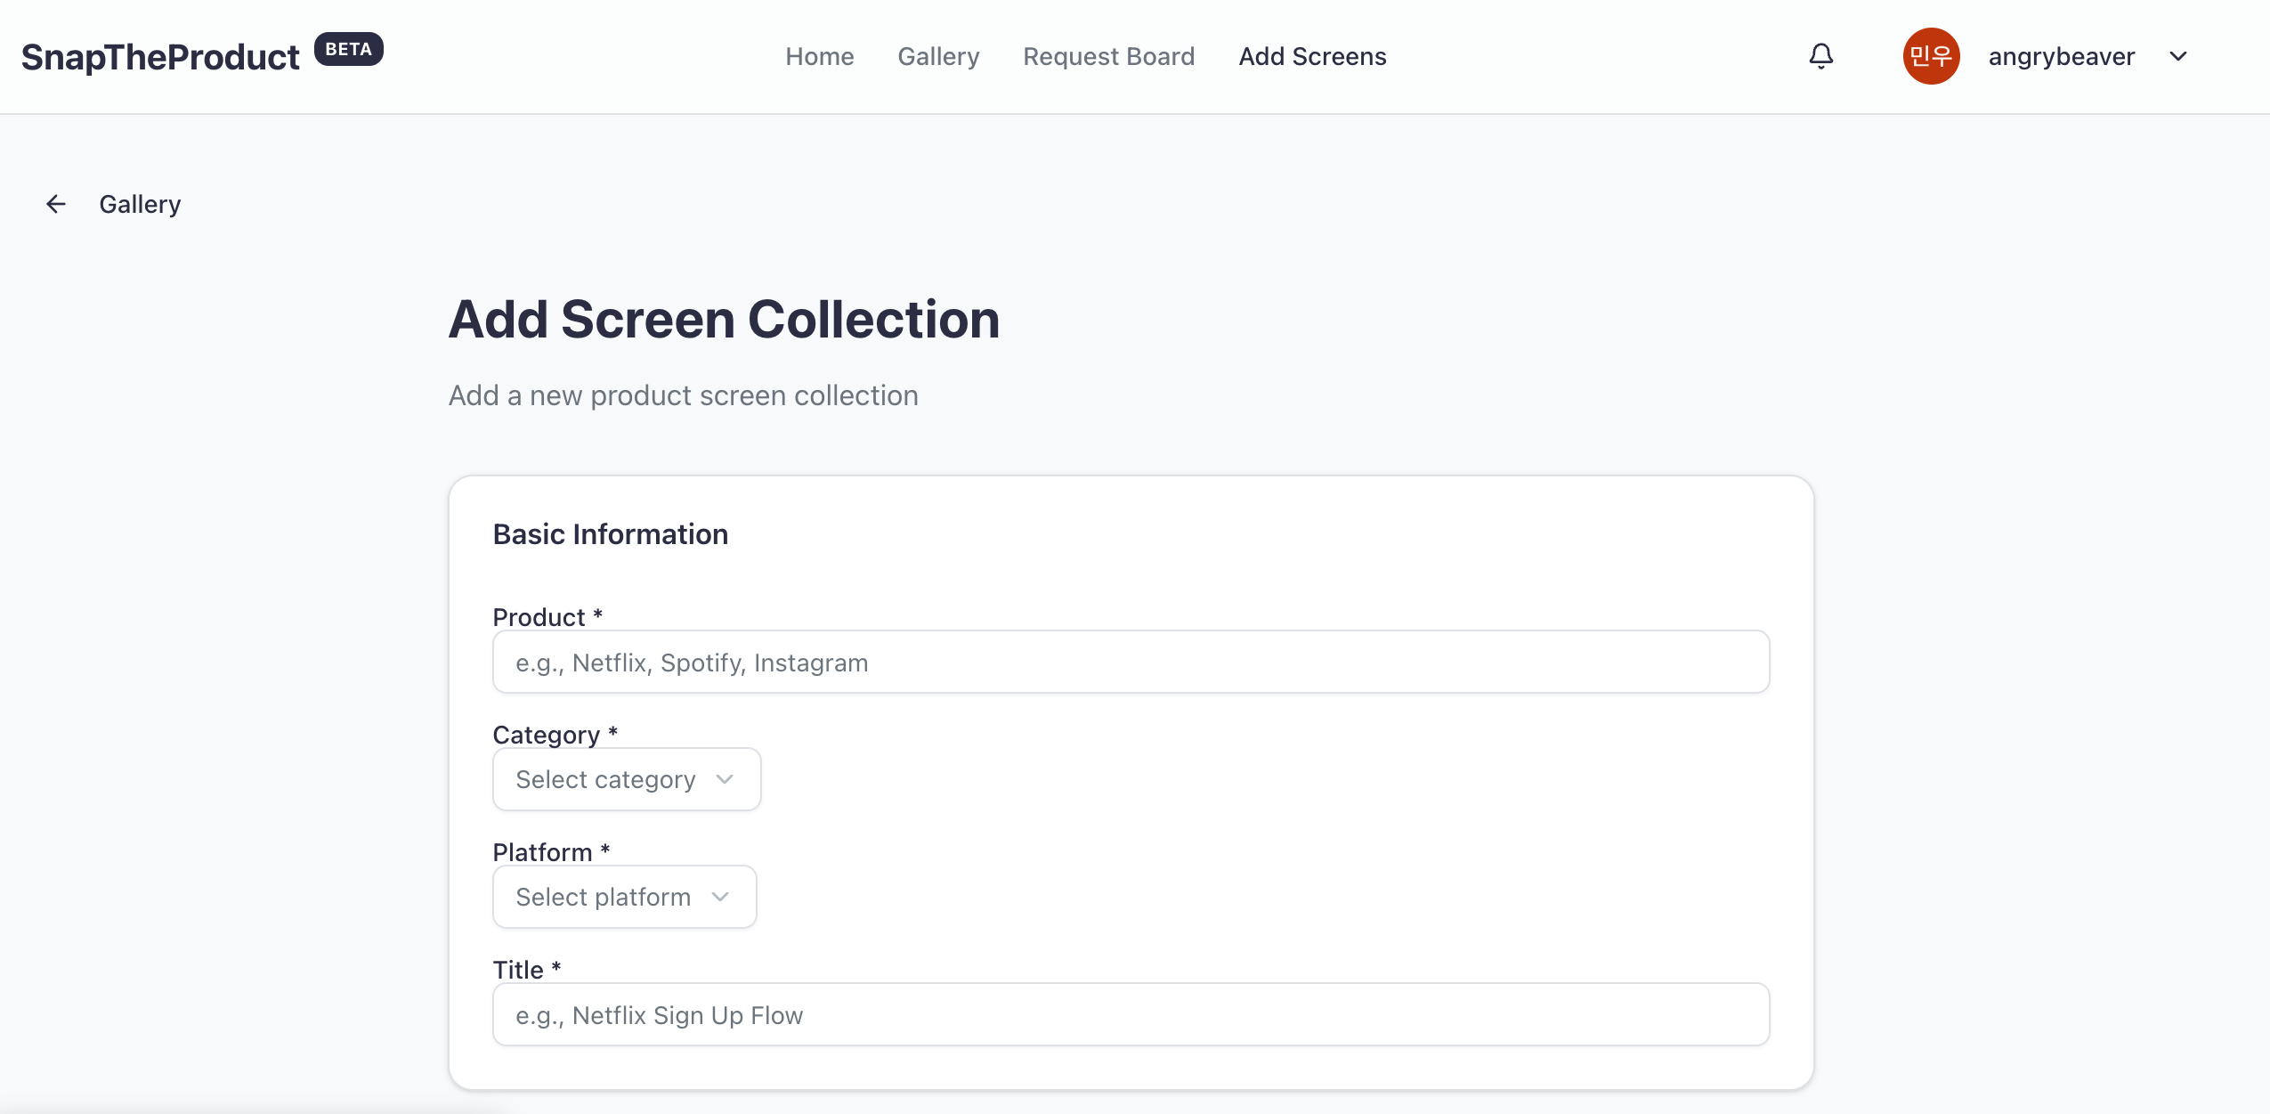Click the Title * label

pos(526,969)
